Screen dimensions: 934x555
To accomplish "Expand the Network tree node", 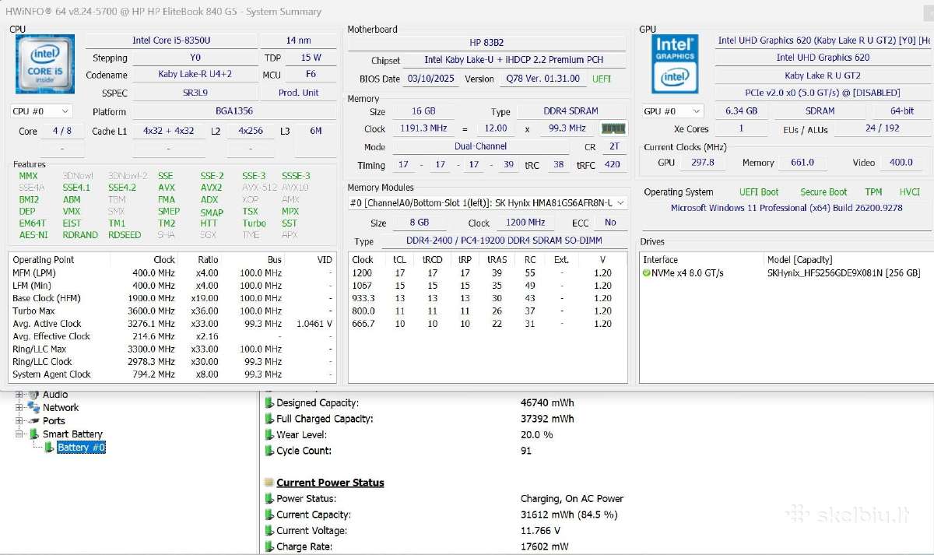I will coord(19,407).
